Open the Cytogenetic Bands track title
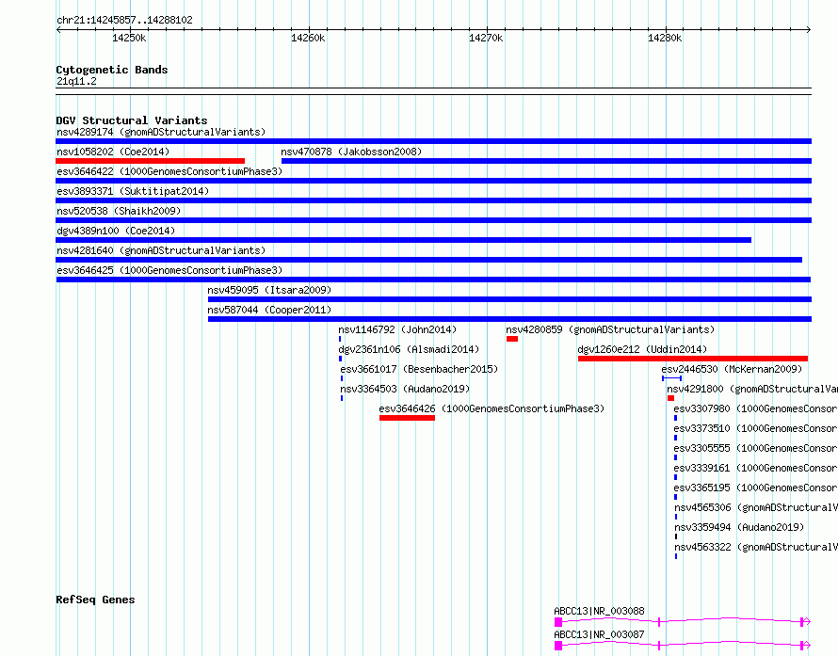The width and height of the screenshot is (838, 656). click(x=112, y=70)
